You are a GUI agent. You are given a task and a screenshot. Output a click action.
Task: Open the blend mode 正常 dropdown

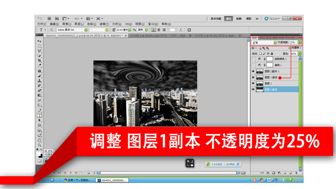coord(275,42)
